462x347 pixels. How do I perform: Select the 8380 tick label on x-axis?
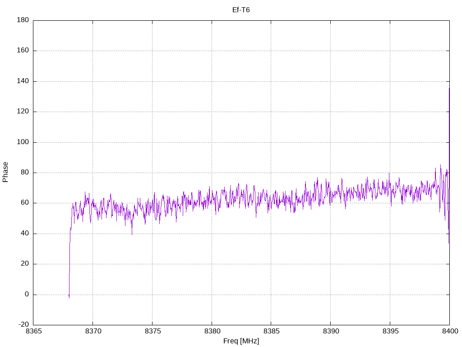point(212,332)
